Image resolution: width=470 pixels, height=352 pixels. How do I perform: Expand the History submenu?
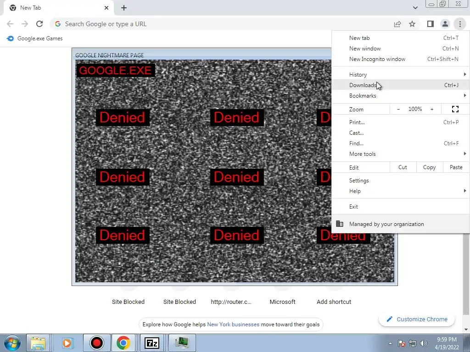coord(400,75)
